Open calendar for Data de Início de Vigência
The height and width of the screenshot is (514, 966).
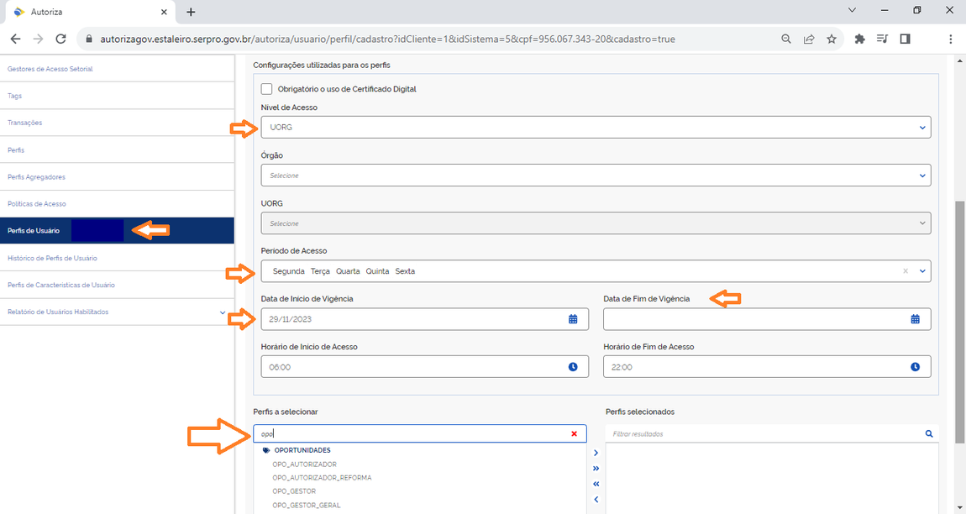pyautogui.click(x=573, y=319)
